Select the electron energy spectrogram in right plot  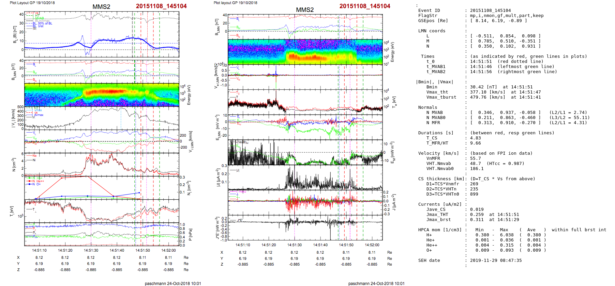[305, 52]
